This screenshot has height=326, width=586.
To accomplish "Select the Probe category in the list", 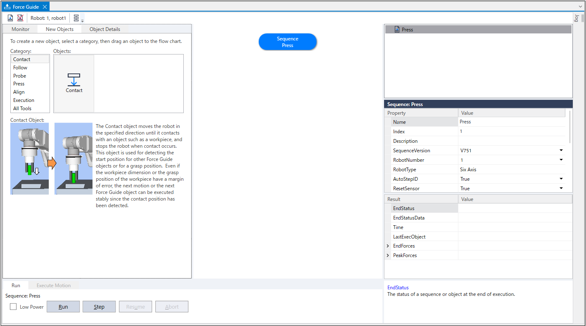I will pyautogui.click(x=19, y=76).
